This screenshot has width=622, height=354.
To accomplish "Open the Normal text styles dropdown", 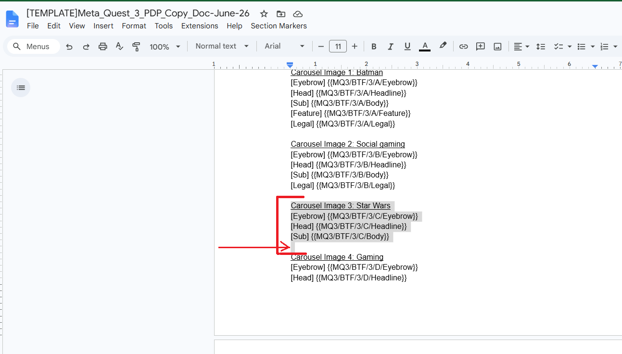I will coord(222,46).
